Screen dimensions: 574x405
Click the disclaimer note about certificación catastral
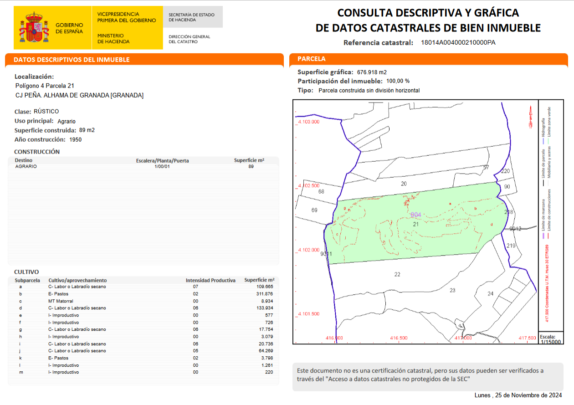(420, 375)
